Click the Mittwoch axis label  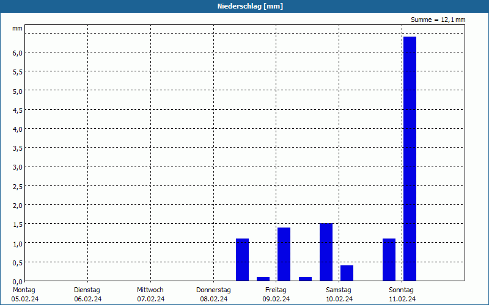[x=150, y=290]
